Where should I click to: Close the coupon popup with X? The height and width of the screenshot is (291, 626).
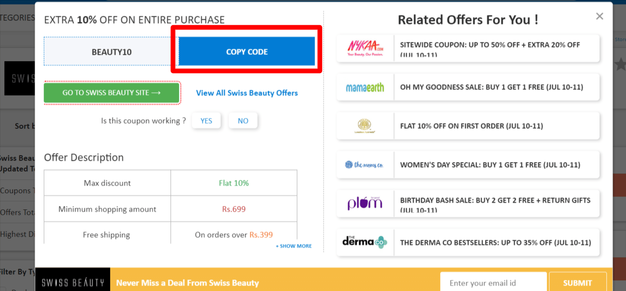point(599,16)
